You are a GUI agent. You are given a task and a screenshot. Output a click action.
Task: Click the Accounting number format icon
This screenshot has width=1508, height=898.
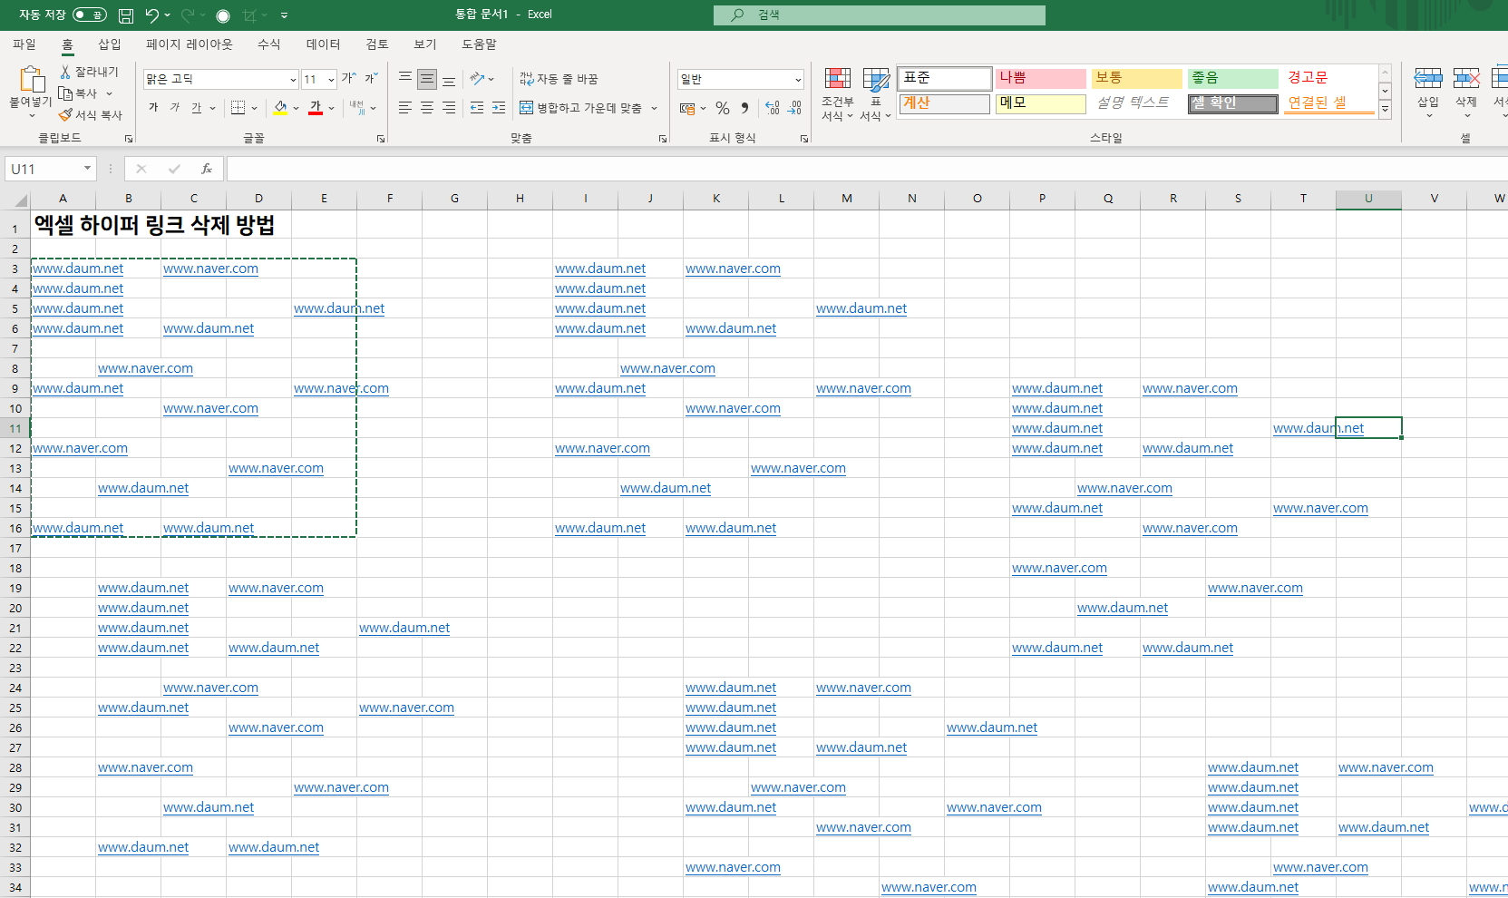click(x=687, y=108)
